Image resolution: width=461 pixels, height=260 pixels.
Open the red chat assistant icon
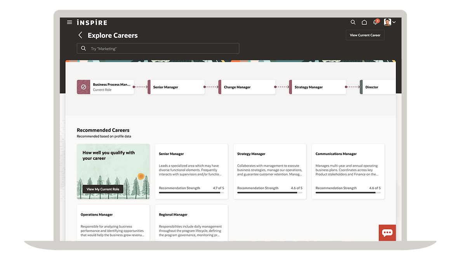click(x=387, y=233)
